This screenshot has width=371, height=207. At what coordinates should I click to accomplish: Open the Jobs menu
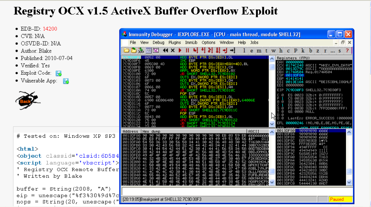point(254,43)
